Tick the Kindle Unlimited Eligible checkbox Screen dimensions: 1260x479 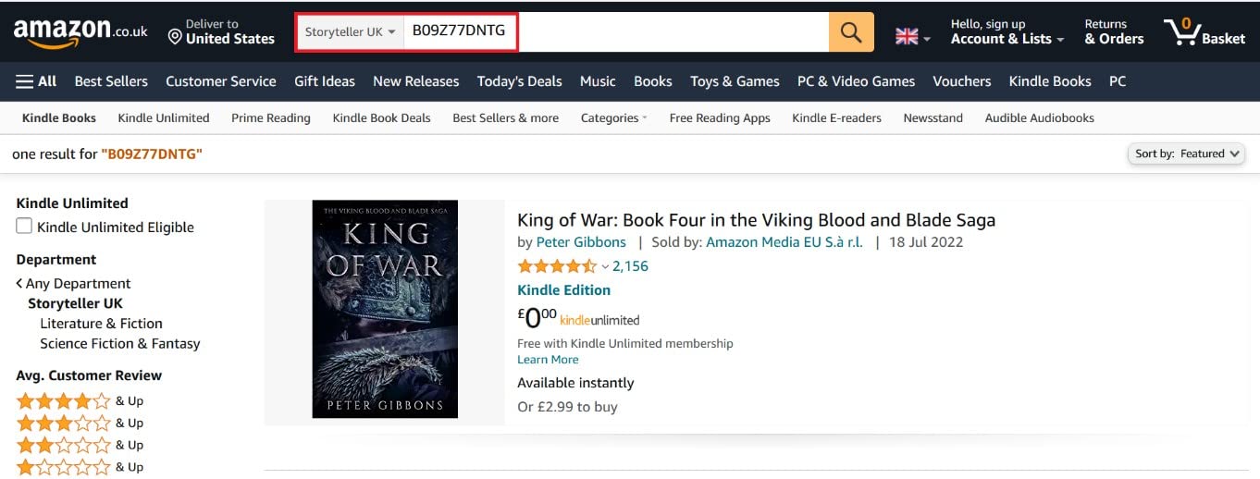[x=24, y=227]
